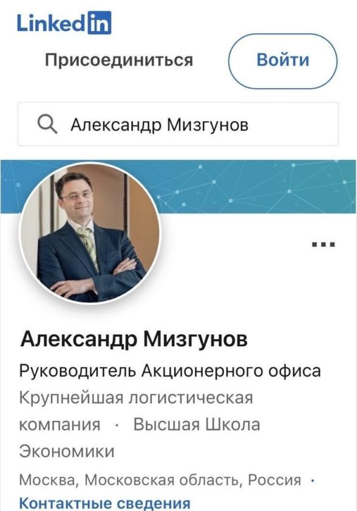Viewport: 357px width, 511px height.
Task: Click the LinkedIn logo in the header
Action: tap(64, 22)
